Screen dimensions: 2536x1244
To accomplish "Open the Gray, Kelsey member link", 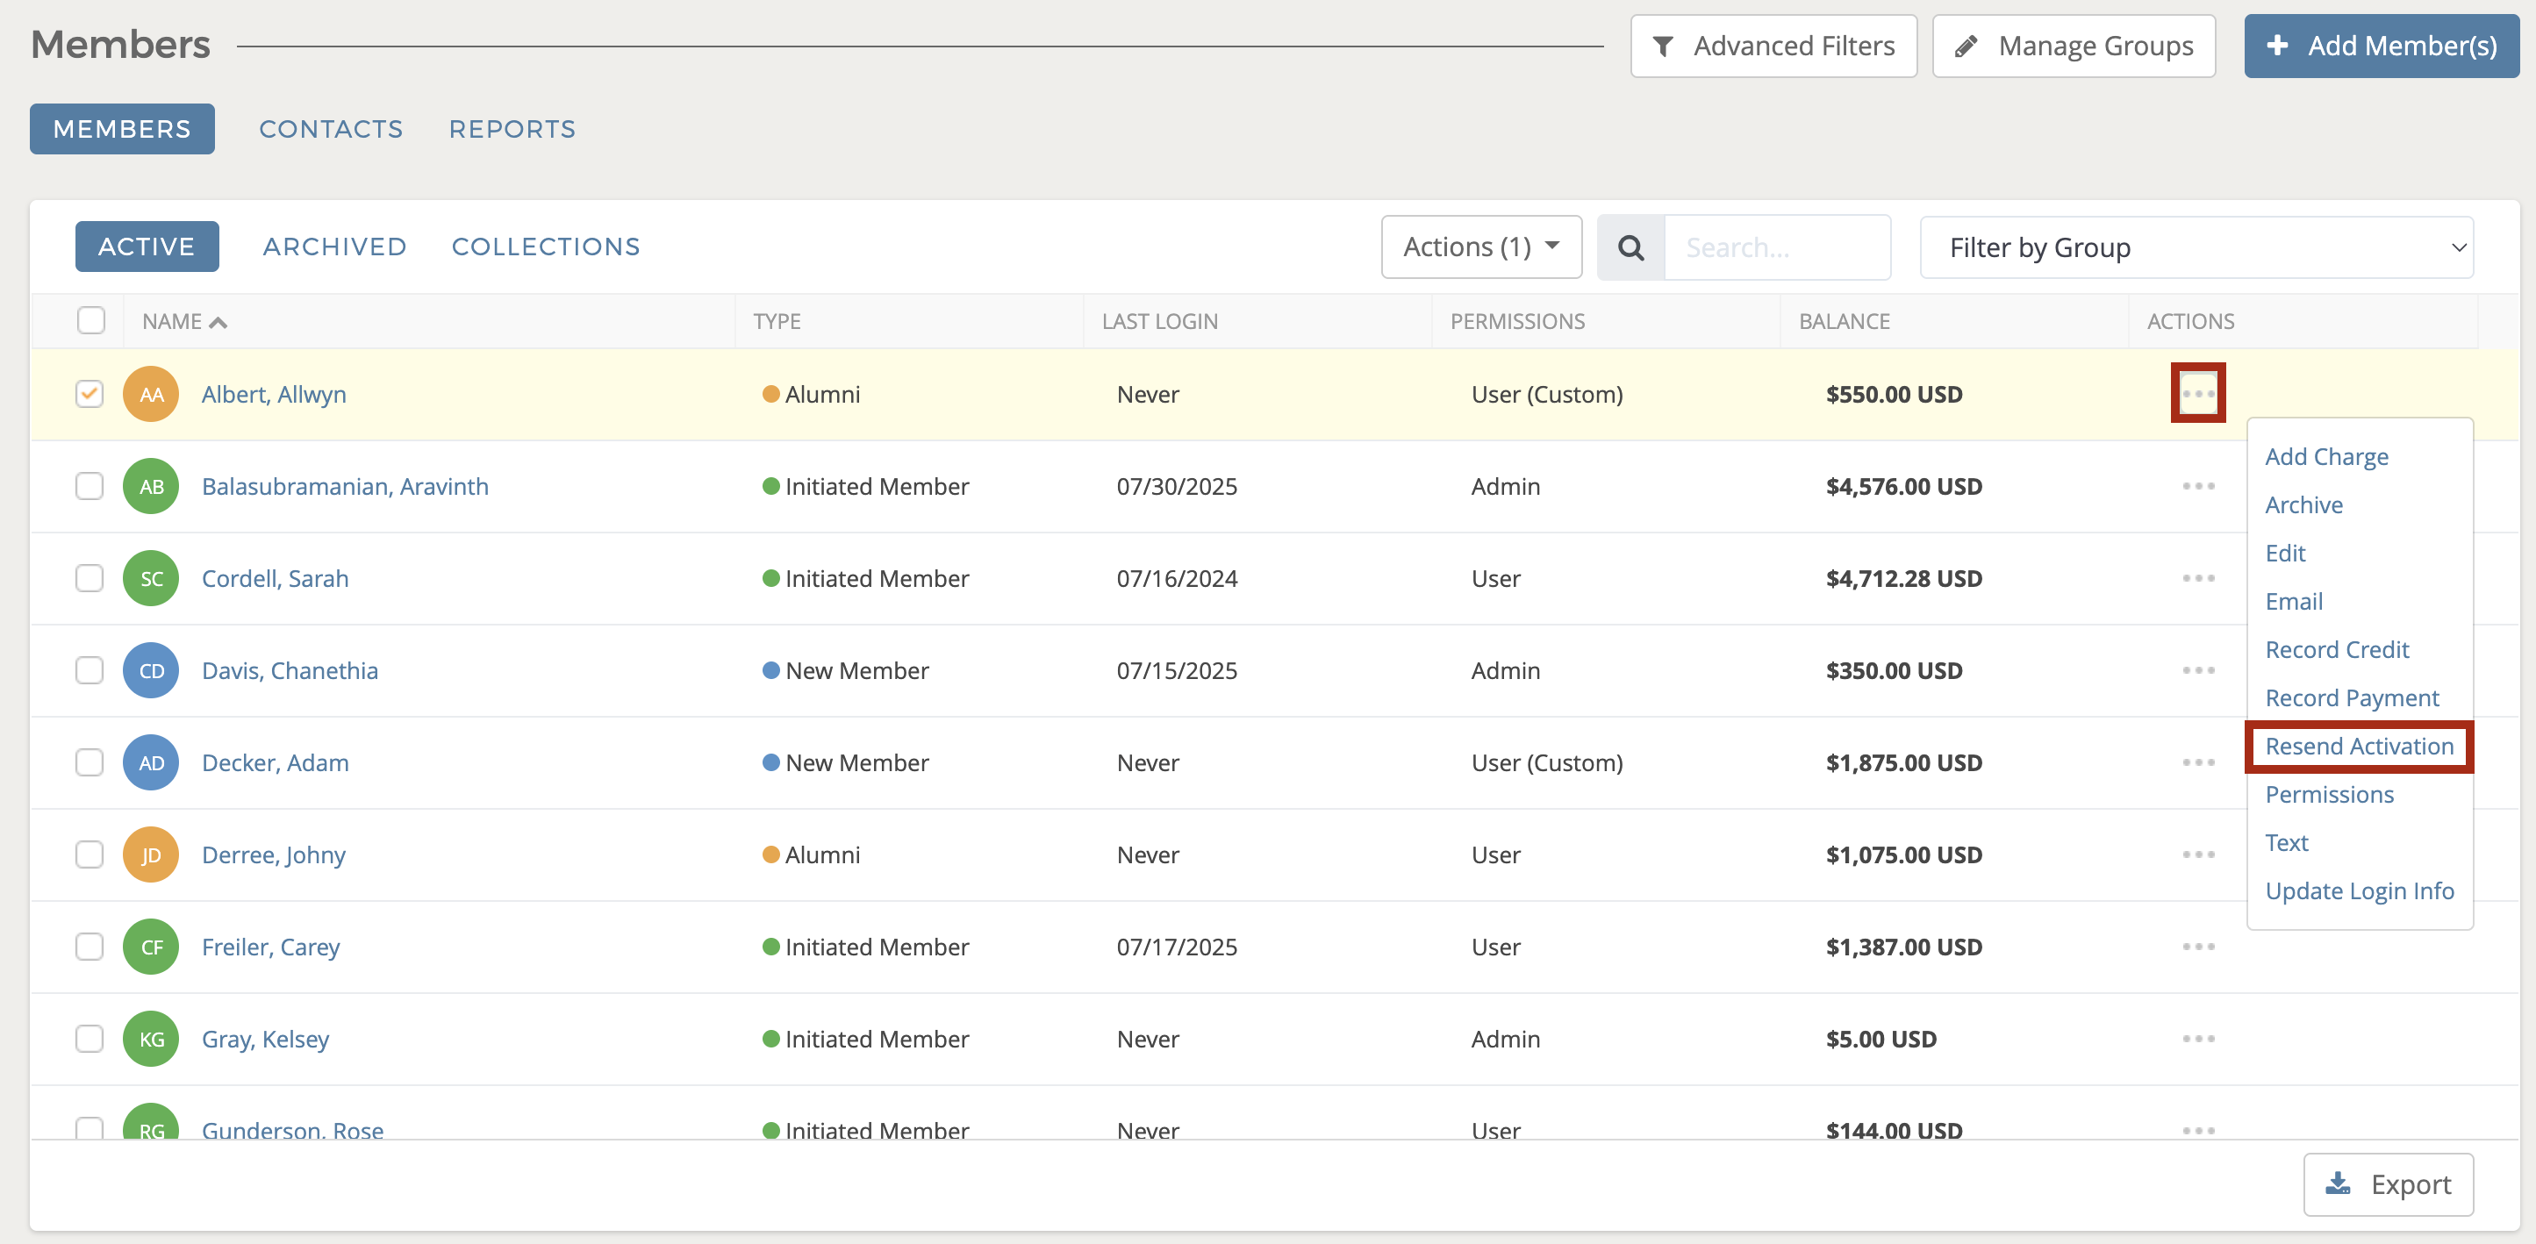I will pyautogui.click(x=265, y=1040).
